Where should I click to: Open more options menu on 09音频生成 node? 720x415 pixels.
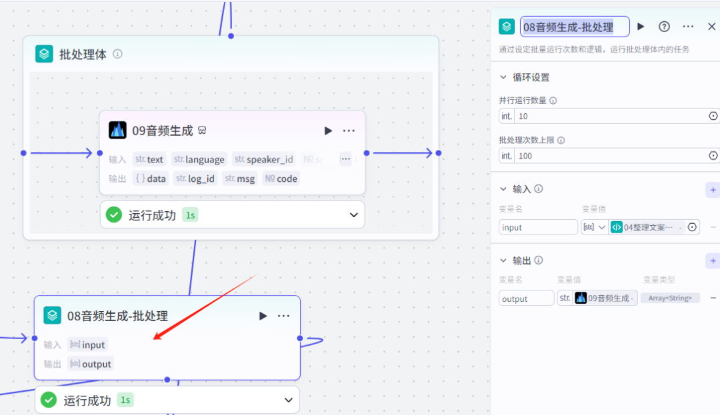pyautogui.click(x=349, y=131)
